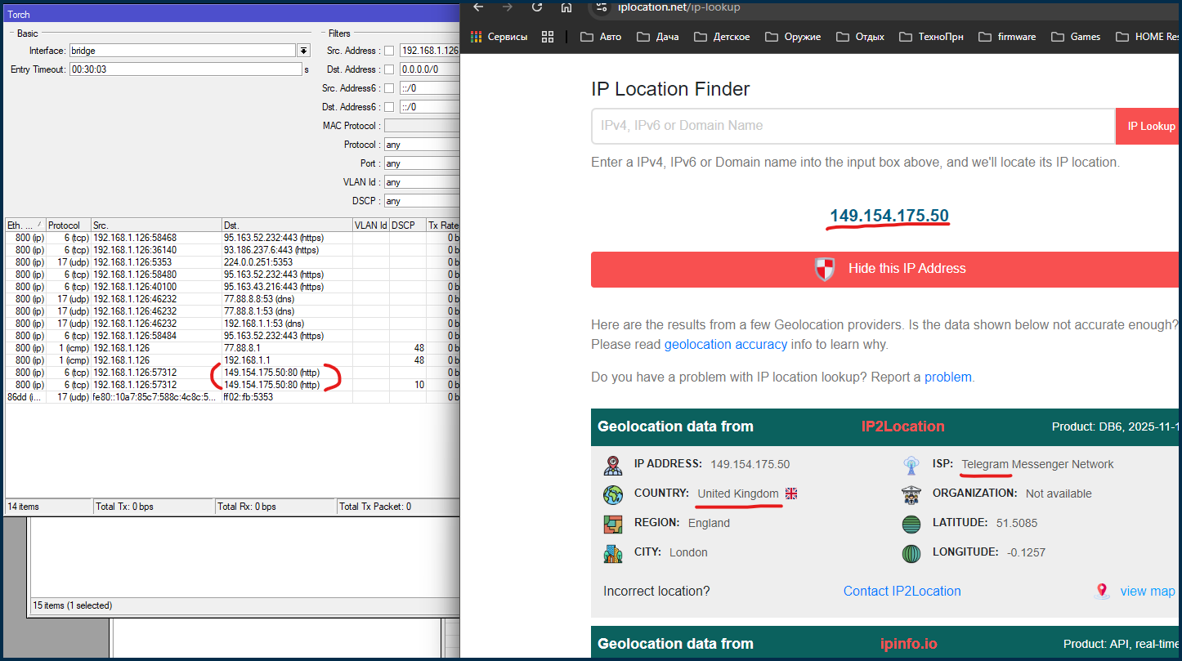Viewport: 1182px width, 661px height.
Task: Click the United Kingdom flag icon
Action: point(790,494)
